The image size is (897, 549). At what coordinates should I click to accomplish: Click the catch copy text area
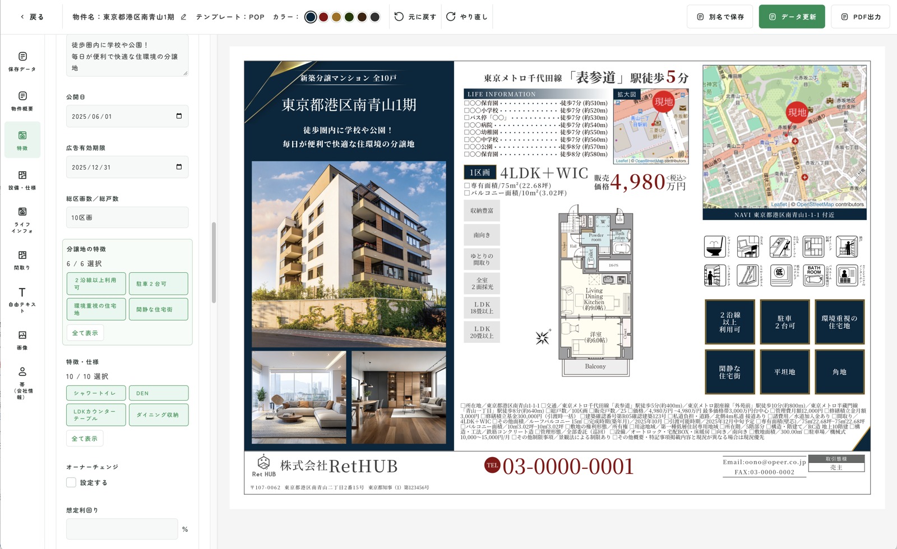click(127, 55)
